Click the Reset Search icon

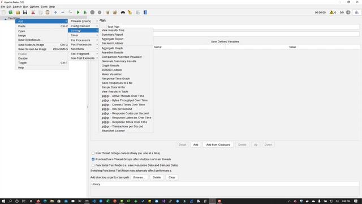130,12
